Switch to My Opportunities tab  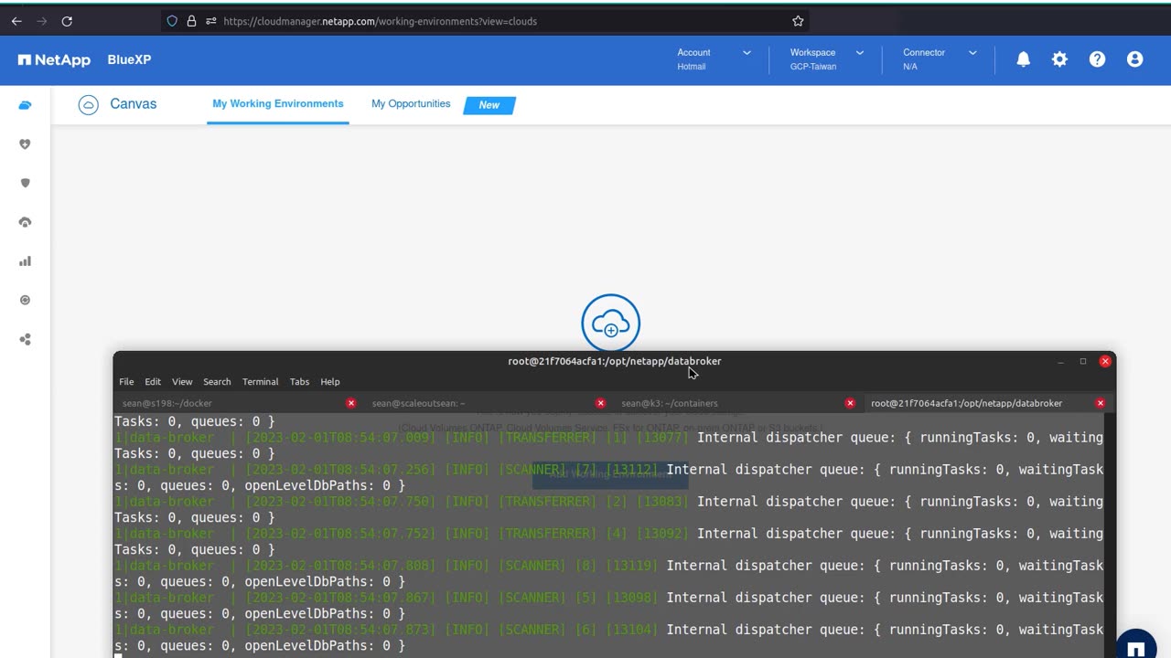[x=411, y=104]
